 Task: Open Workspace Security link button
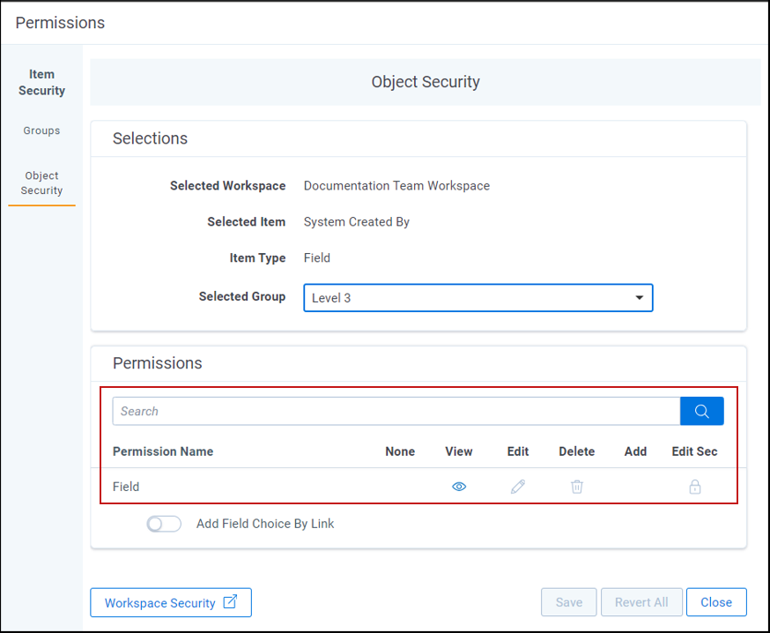(171, 602)
